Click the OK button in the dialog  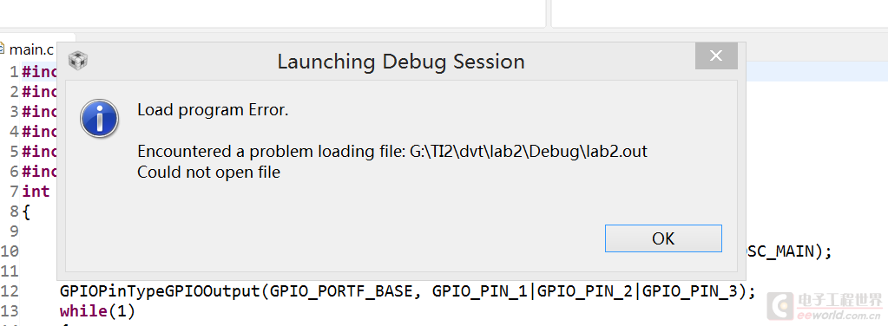[x=663, y=238]
